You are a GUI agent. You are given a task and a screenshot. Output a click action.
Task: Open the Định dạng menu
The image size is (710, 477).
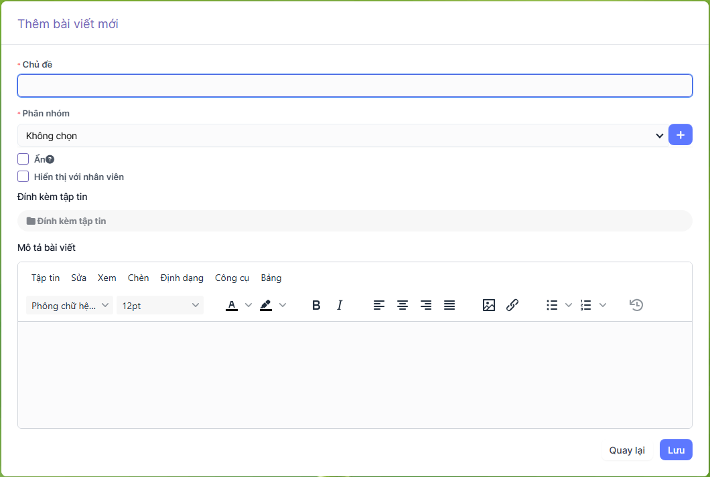pyautogui.click(x=182, y=278)
